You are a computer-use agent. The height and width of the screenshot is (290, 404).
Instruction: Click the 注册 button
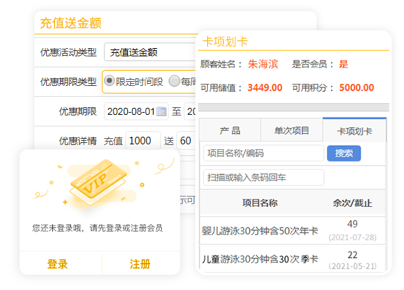coord(140,264)
